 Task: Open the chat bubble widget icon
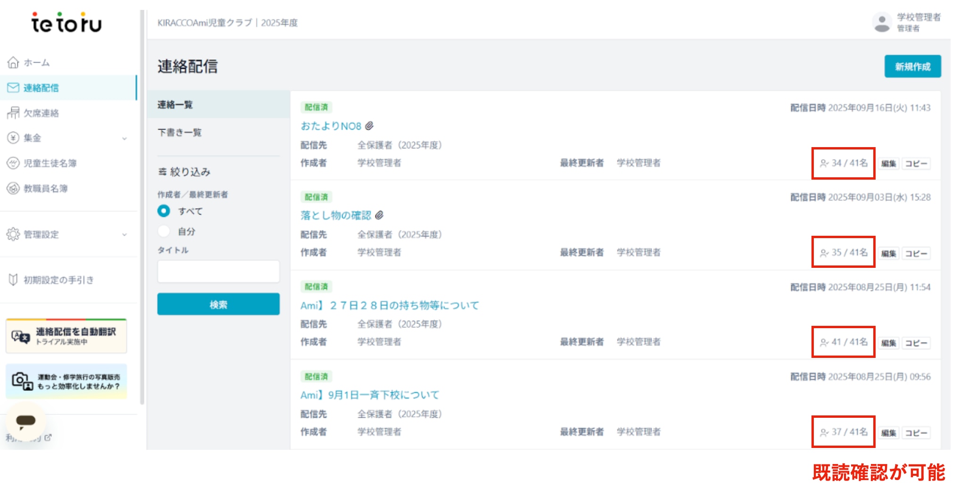pyautogui.click(x=25, y=420)
